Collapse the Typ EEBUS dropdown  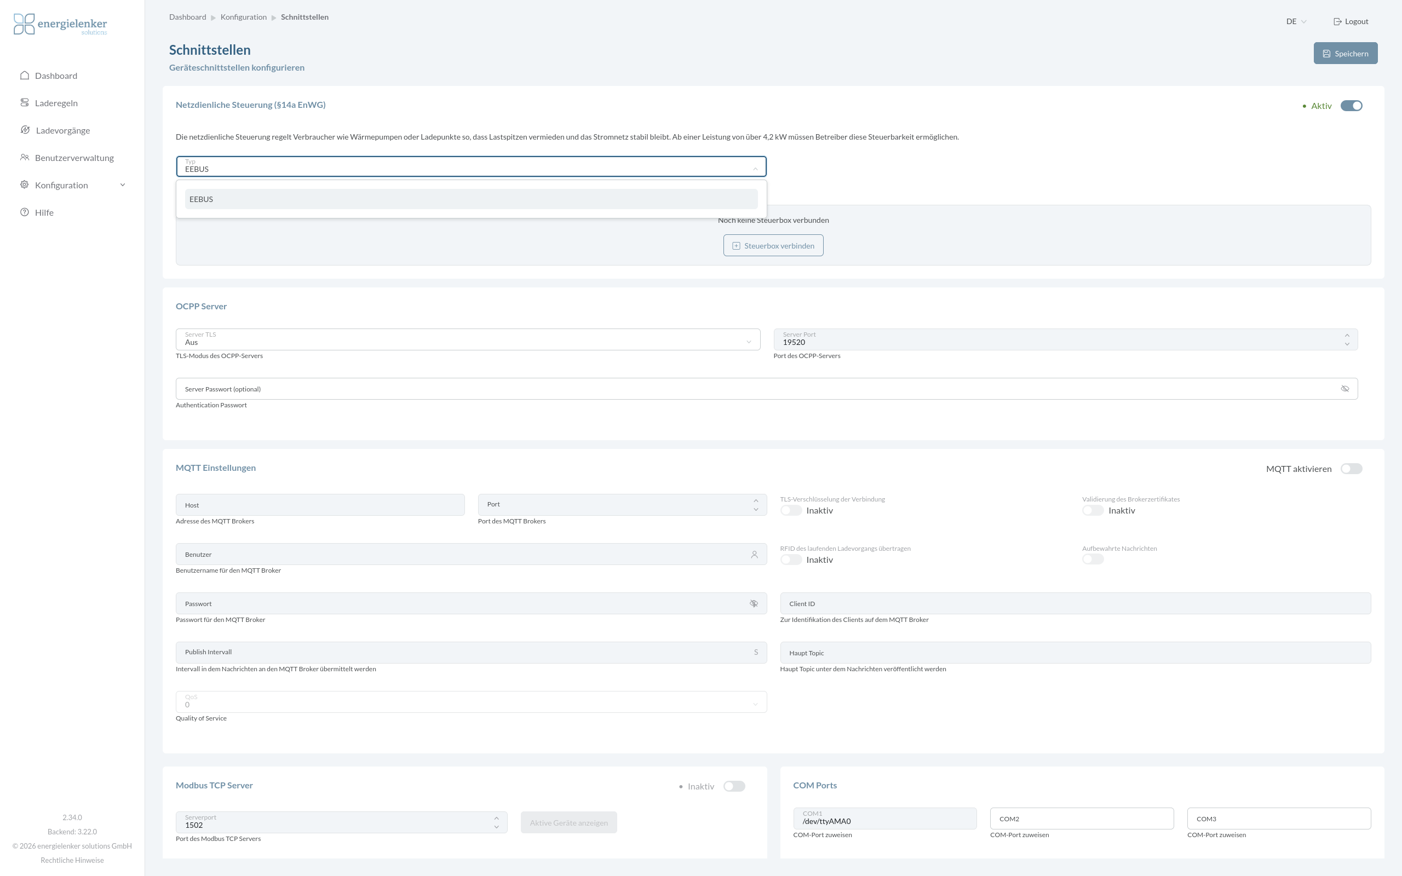tap(755, 169)
